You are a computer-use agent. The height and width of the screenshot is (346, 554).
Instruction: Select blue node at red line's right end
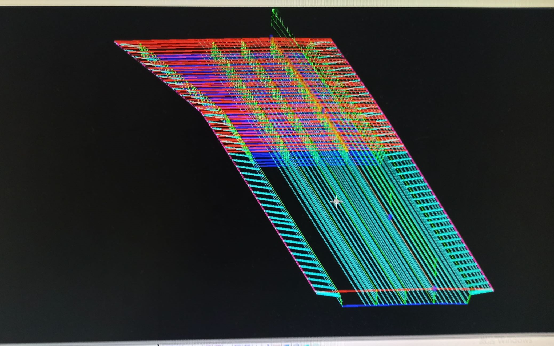(434, 288)
